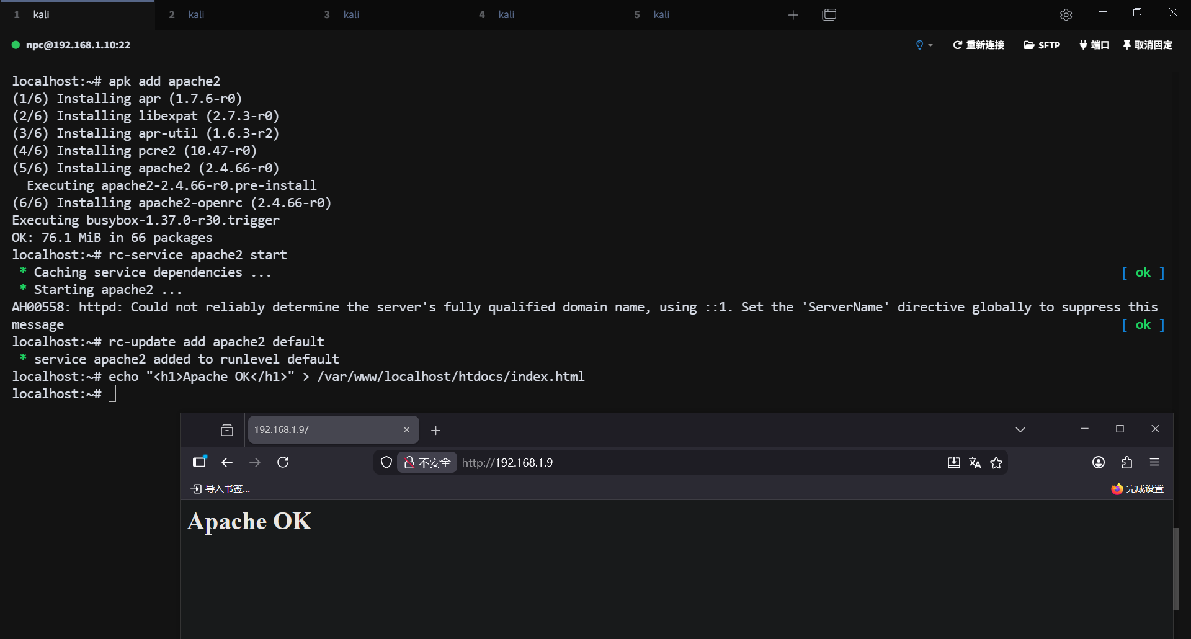Click the tracking protection shield icon
Viewport: 1191px width, 639px height.
point(386,463)
